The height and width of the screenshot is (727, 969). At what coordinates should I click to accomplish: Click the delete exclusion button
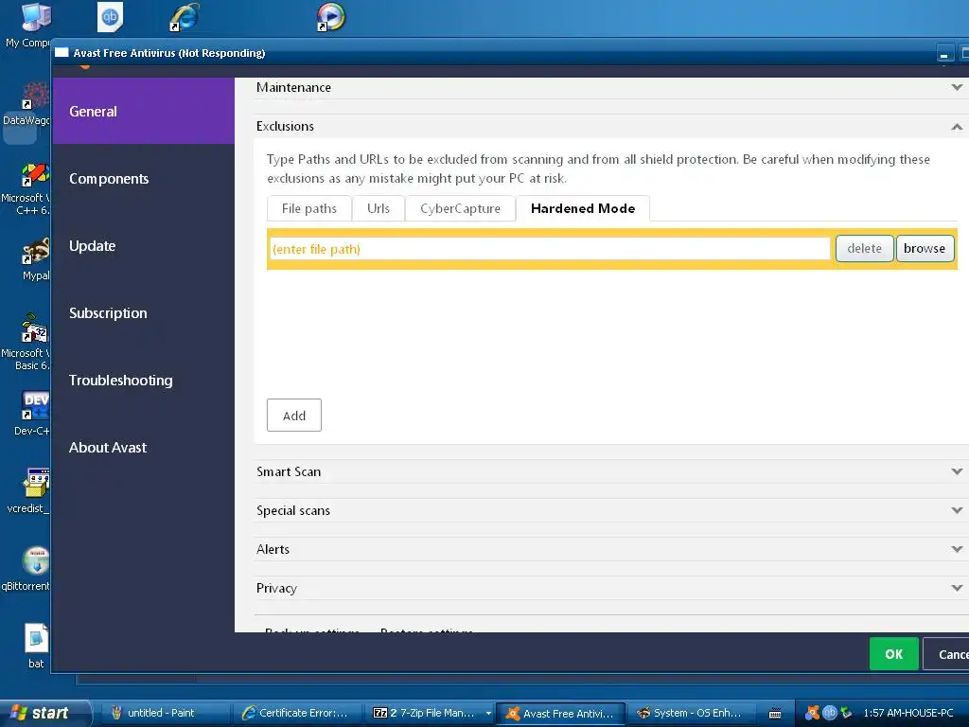click(x=865, y=249)
